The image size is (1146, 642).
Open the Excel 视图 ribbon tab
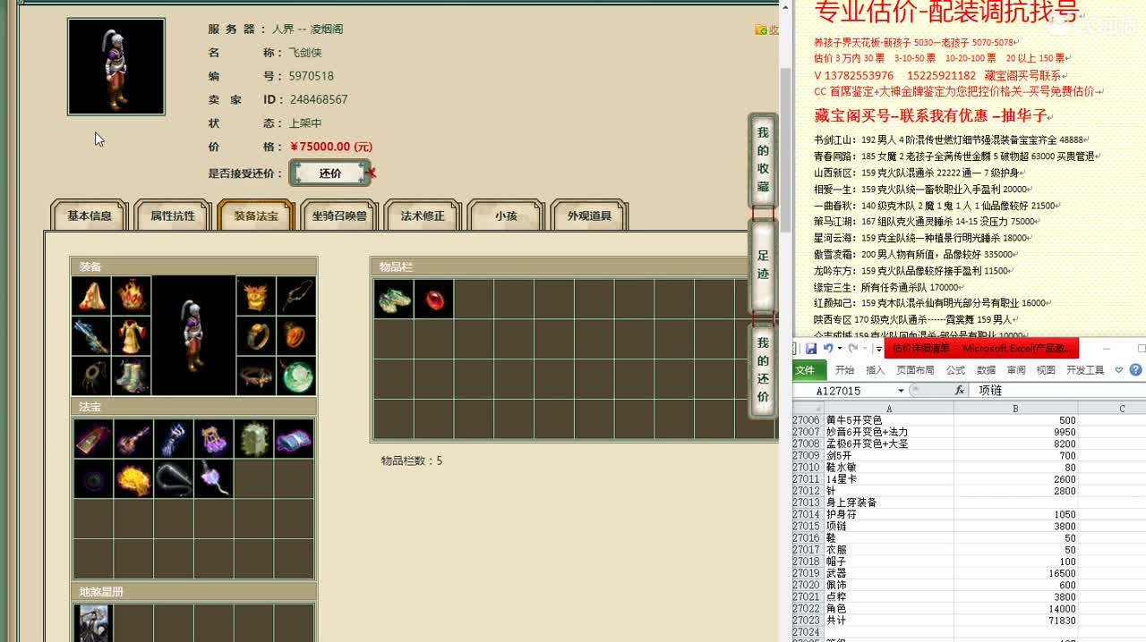pos(1046,370)
